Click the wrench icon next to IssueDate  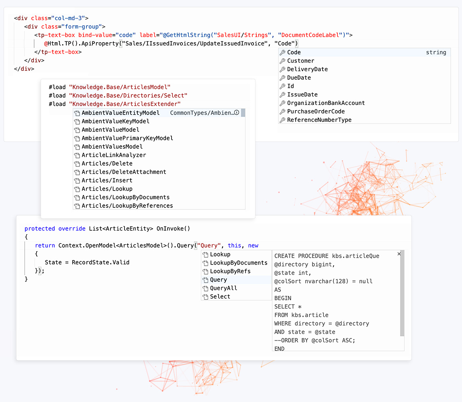click(282, 95)
